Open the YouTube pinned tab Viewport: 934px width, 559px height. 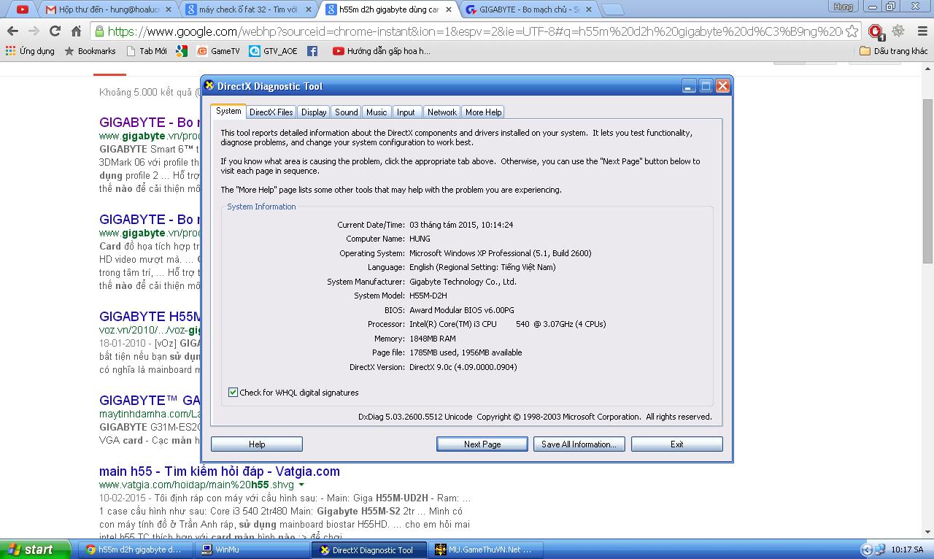[23, 9]
